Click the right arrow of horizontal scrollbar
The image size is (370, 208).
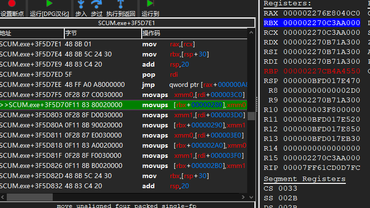(243, 197)
